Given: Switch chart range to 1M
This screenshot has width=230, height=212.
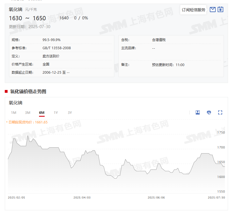Looking at the screenshot, I should 13,113.
